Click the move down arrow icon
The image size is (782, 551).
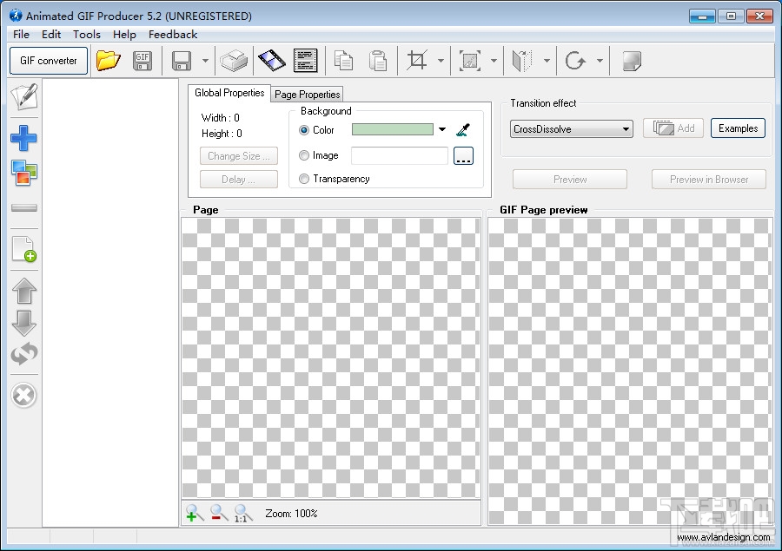(24, 323)
